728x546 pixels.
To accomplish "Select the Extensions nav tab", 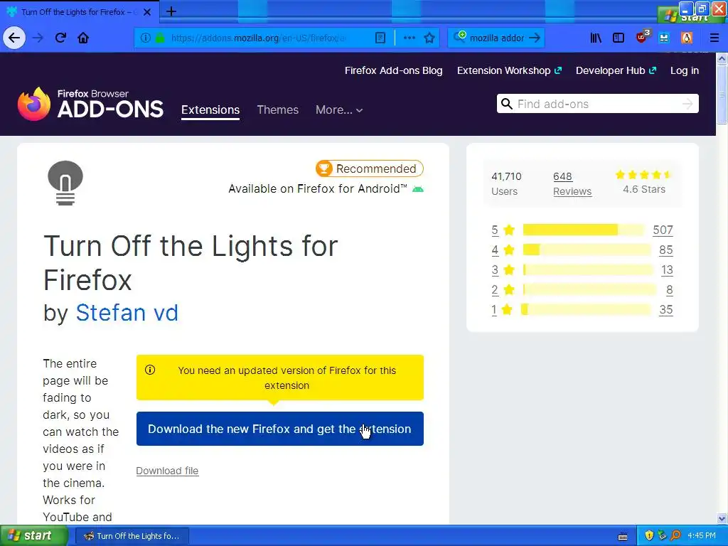I will 210,110.
